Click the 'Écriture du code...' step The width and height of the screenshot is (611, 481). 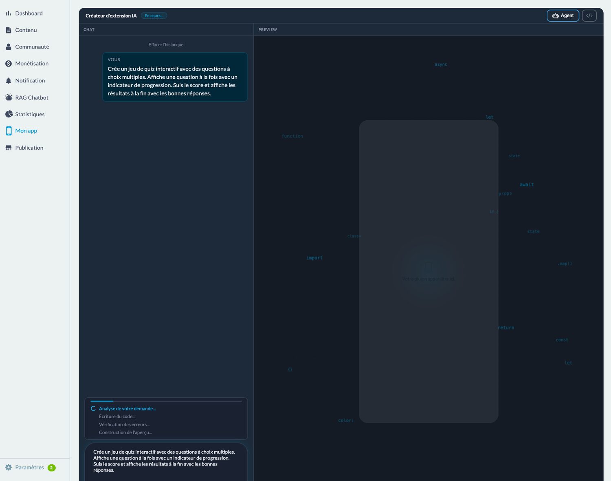pyautogui.click(x=117, y=417)
